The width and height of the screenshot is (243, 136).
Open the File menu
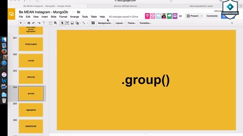pyautogui.click(x=21, y=17)
